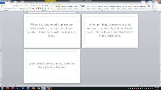Select Align Text Left
The image size is (161, 90).
pyautogui.click(x=36, y=8)
